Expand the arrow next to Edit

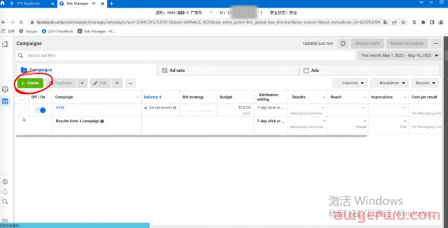[x=117, y=83]
